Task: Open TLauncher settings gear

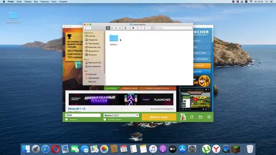Action: click(x=209, y=117)
